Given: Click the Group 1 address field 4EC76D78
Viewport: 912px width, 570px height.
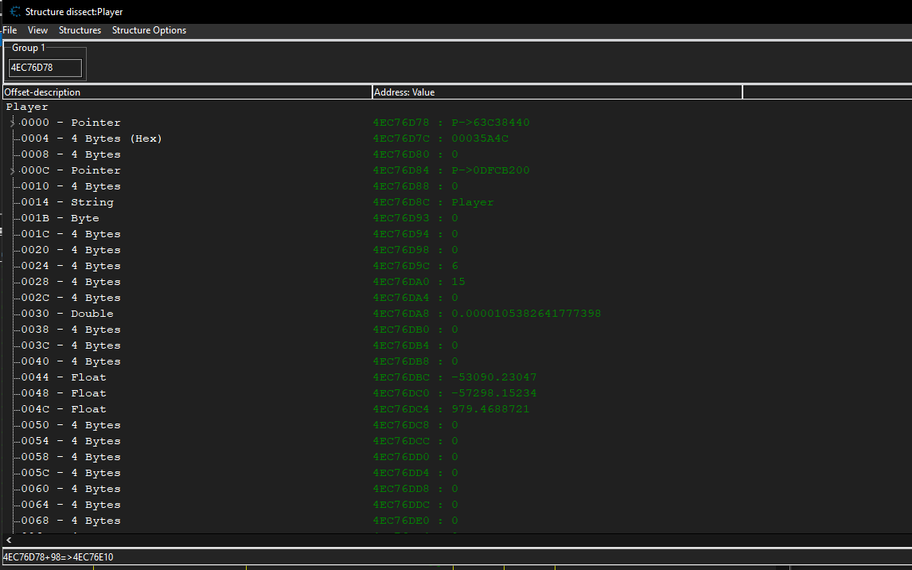Looking at the screenshot, I should tap(45, 68).
